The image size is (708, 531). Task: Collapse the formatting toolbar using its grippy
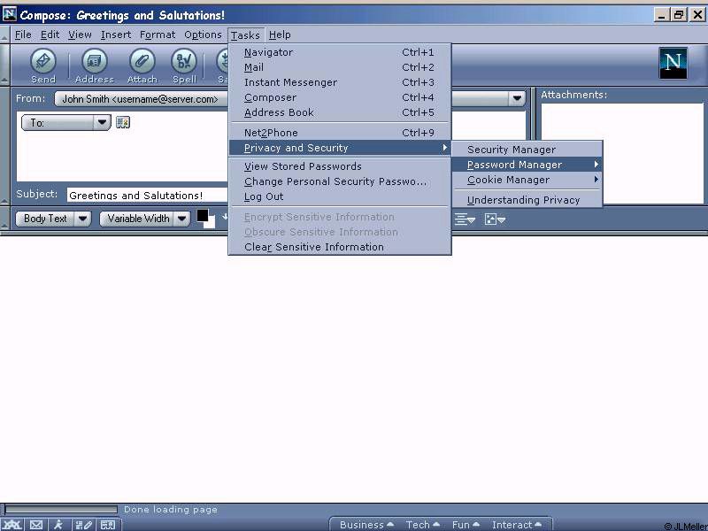[4, 219]
